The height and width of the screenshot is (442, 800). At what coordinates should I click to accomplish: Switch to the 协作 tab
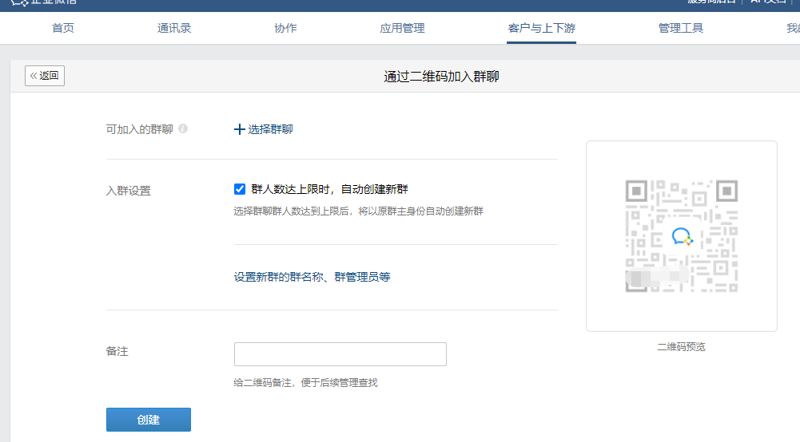click(x=285, y=28)
